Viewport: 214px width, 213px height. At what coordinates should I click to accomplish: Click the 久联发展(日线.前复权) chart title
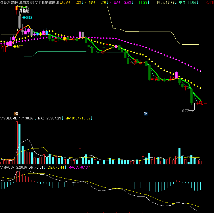pyautogui.click(x=17, y=3)
